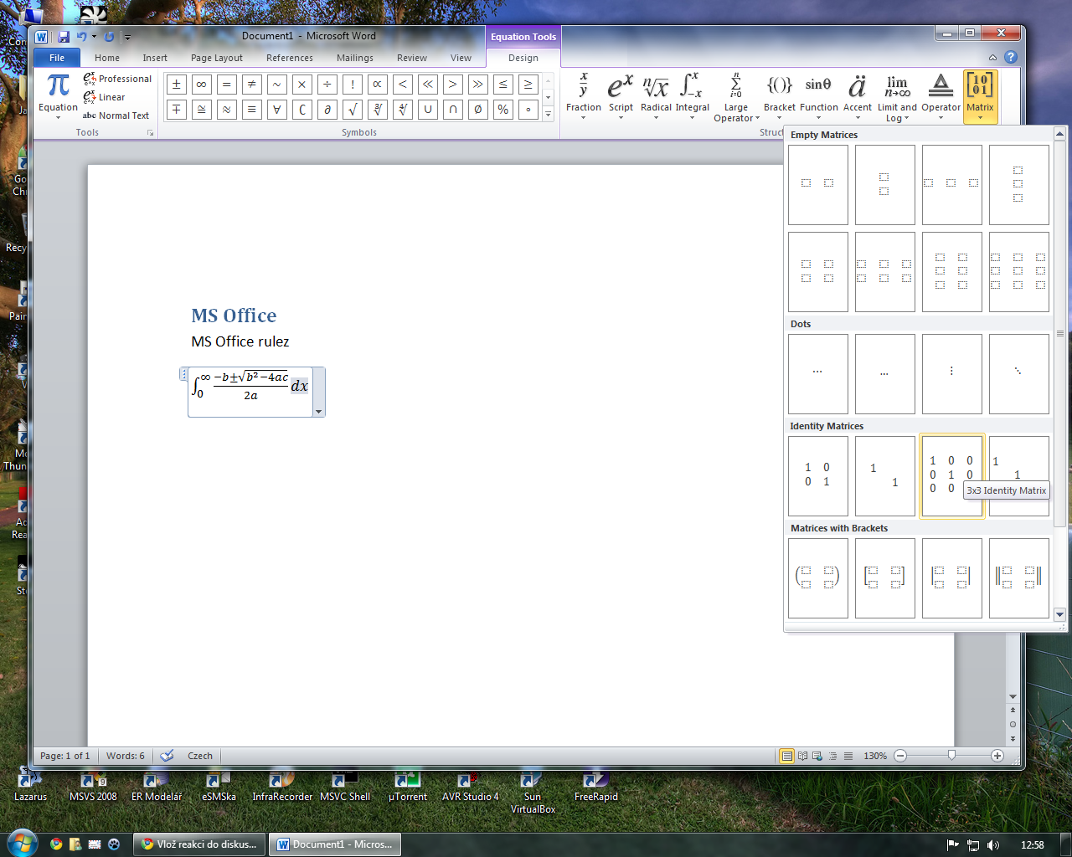Switch to the Home tab
Image resolution: width=1072 pixels, height=857 pixels.
pyautogui.click(x=107, y=58)
